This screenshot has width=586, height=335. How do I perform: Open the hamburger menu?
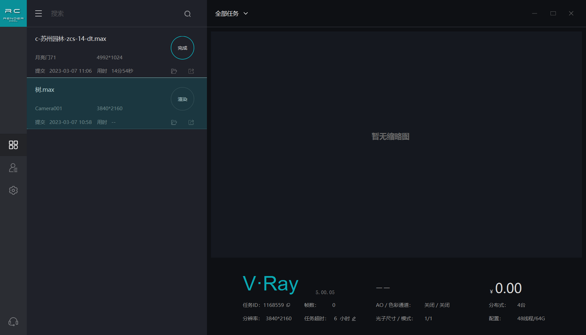[38, 14]
